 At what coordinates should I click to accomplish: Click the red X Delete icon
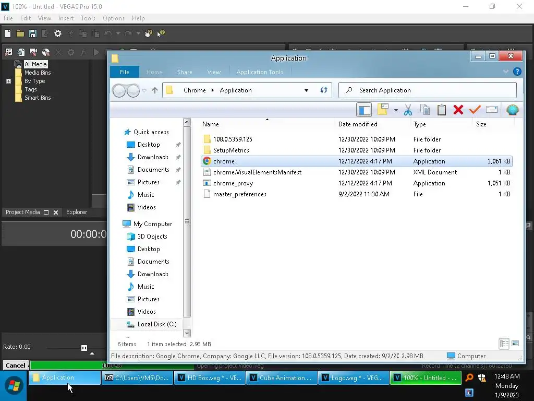tap(458, 110)
